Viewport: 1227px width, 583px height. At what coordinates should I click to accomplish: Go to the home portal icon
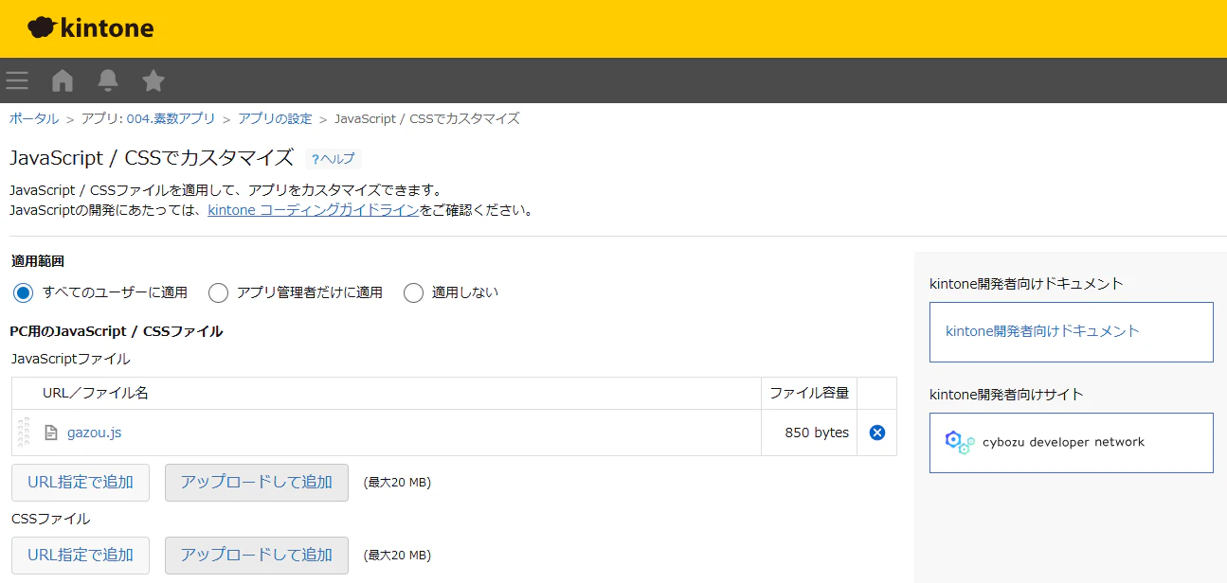pyautogui.click(x=63, y=80)
